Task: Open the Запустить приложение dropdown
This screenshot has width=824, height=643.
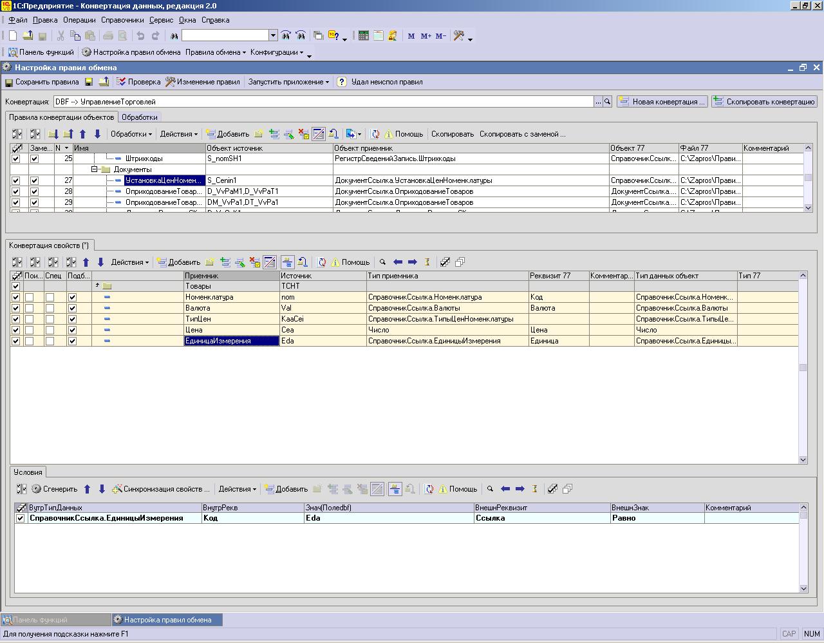Action: (288, 82)
